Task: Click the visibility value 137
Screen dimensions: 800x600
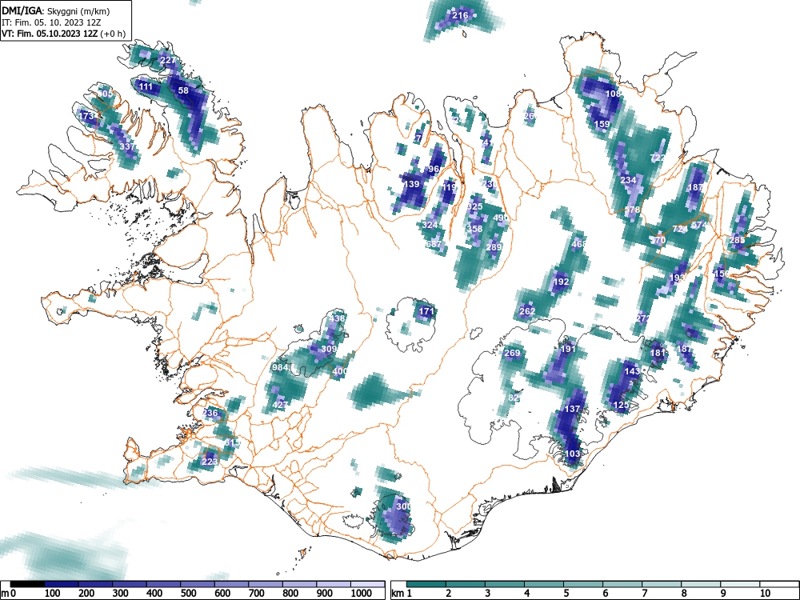Action: (573, 409)
